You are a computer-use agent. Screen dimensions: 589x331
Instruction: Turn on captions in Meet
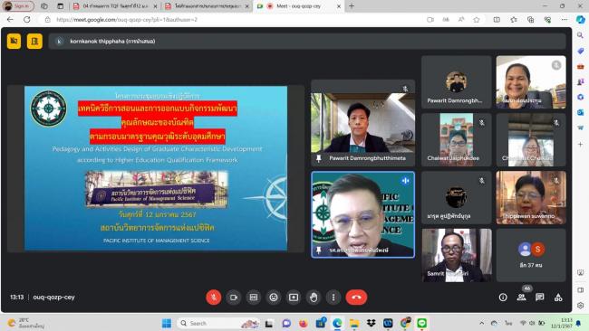254,298
